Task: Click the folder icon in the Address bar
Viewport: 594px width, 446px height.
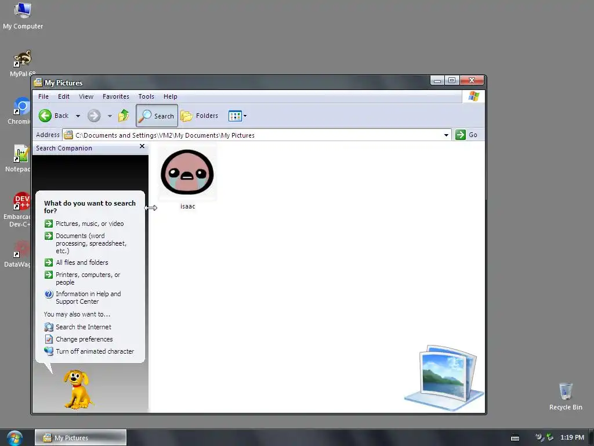Action: (68, 135)
